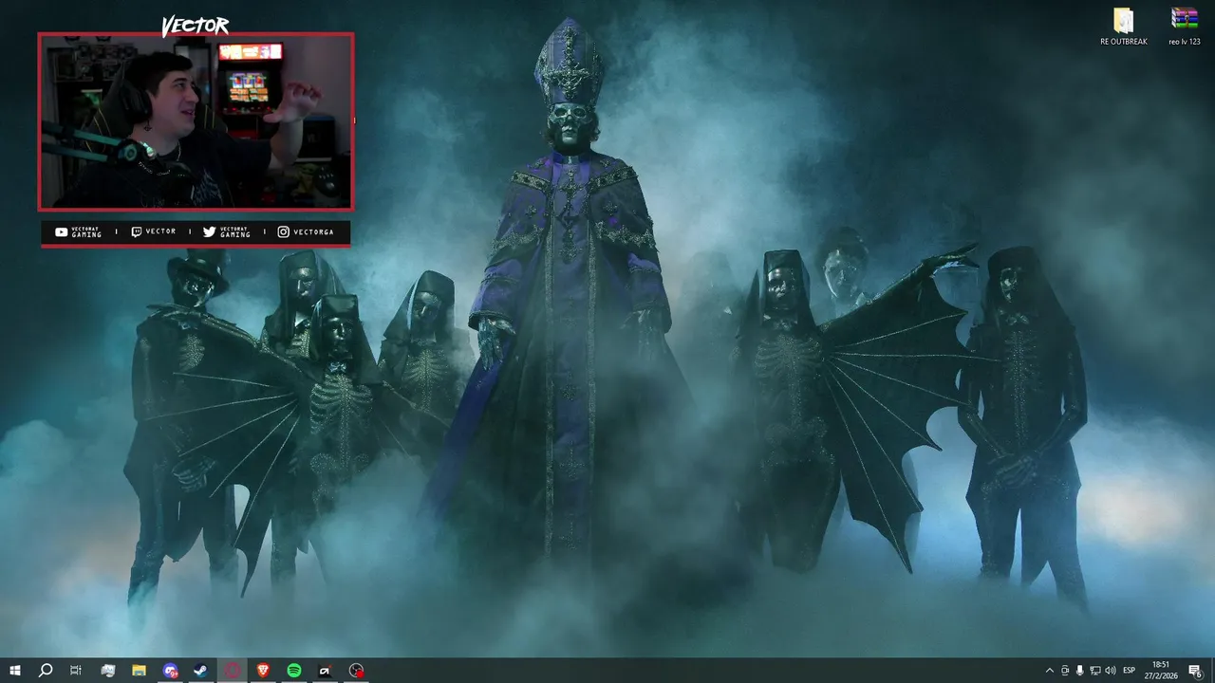Open File Explorer from the taskbar
Image resolution: width=1215 pixels, height=683 pixels.
(x=139, y=671)
